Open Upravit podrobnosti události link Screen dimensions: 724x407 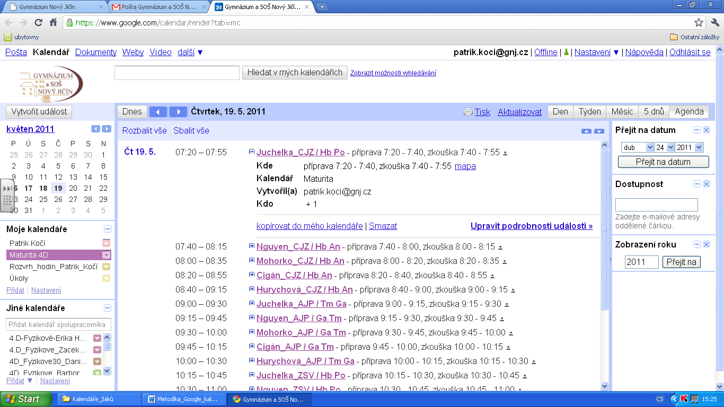pos(532,226)
